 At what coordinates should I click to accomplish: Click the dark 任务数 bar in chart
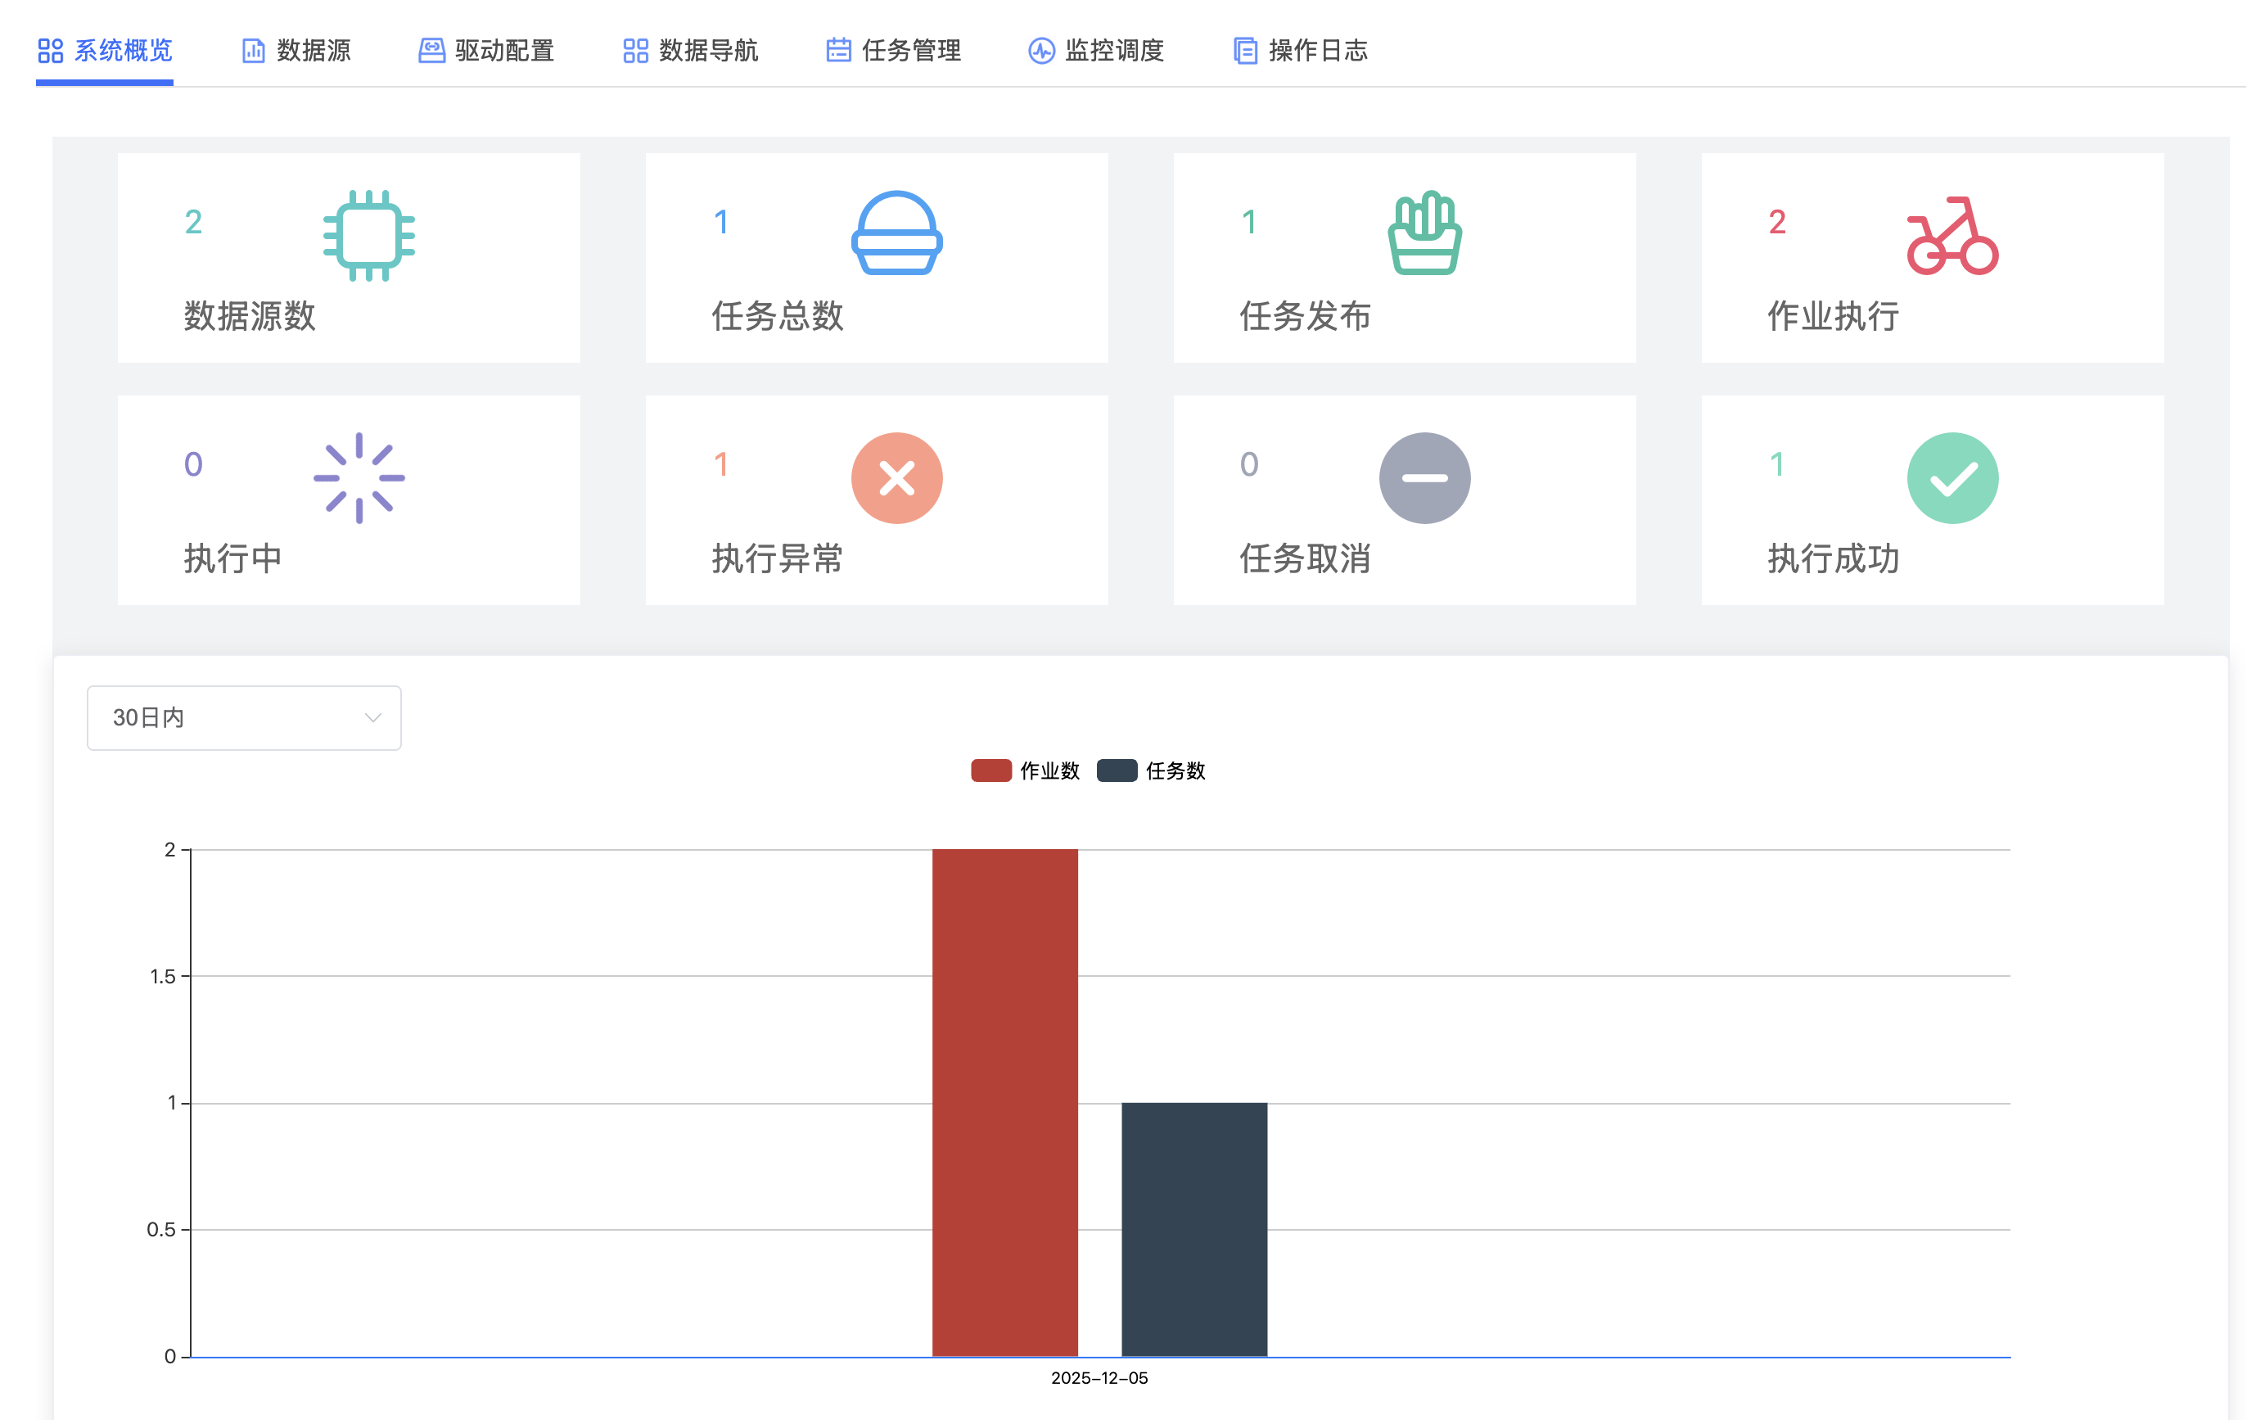(1193, 1227)
